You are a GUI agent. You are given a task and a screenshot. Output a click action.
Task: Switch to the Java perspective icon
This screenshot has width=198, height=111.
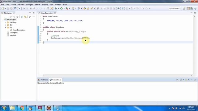pyautogui.click(x=192, y=9)
